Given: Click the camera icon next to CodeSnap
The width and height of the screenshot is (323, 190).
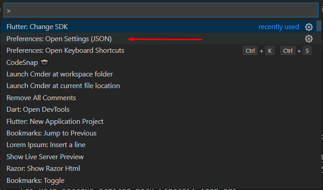Looking at the screenshot, I should (x=44, y=63).
